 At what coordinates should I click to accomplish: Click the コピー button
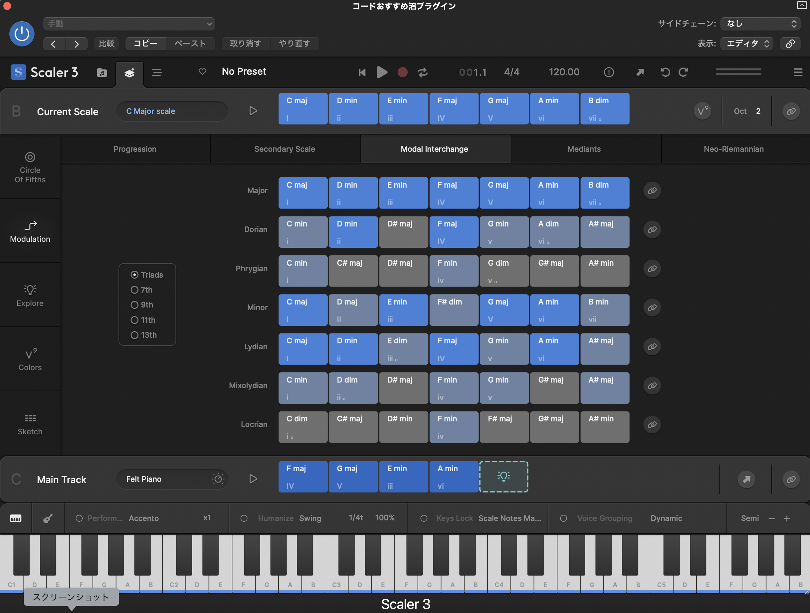pyautogui.click(x=145, y=44)
